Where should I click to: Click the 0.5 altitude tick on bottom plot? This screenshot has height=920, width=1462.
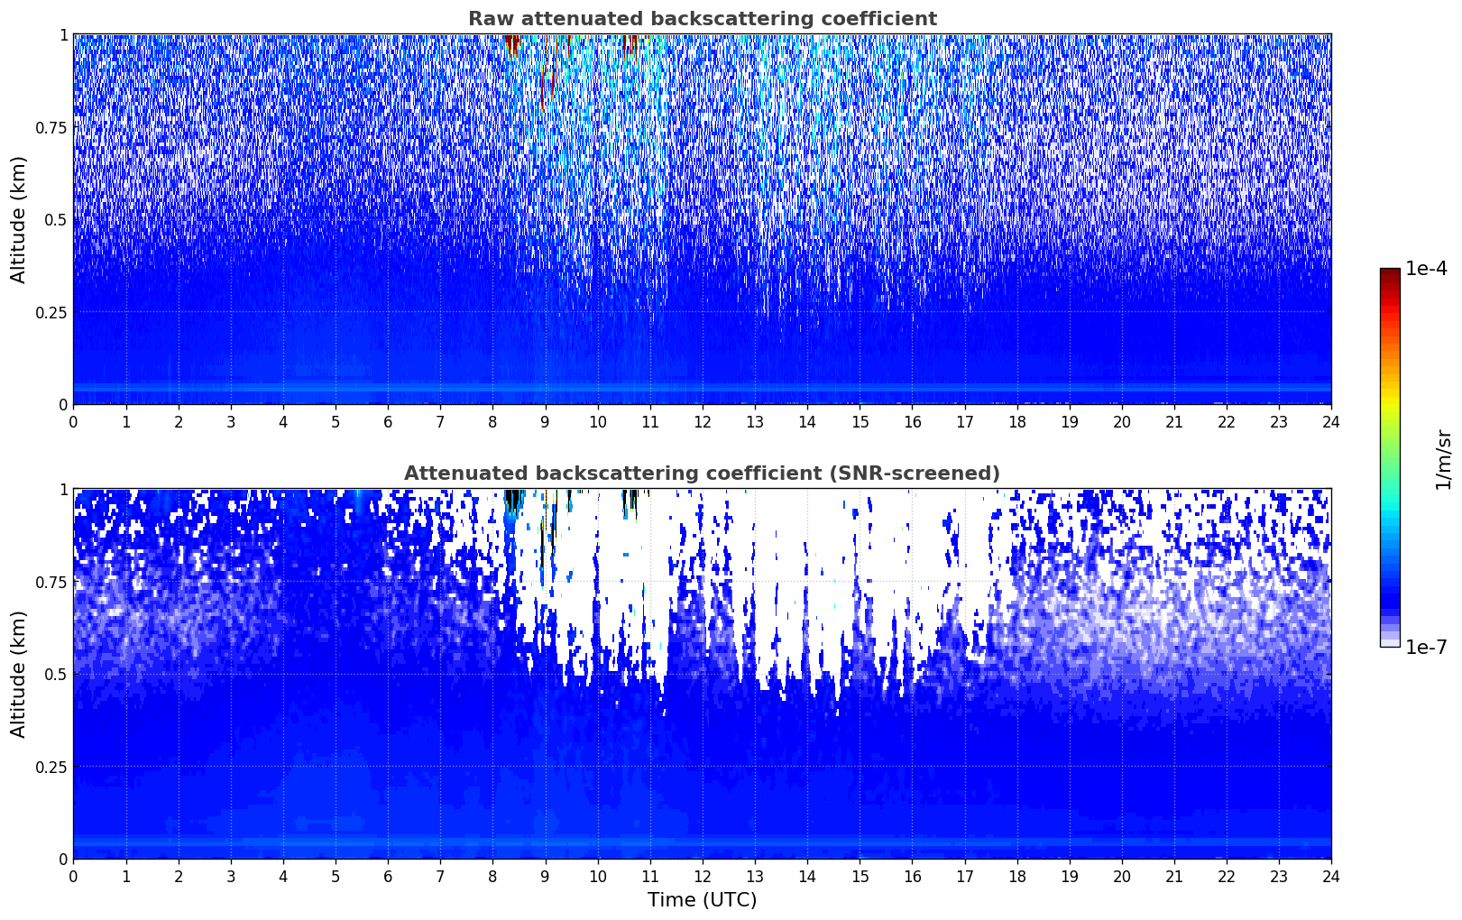tap(57, 675)
